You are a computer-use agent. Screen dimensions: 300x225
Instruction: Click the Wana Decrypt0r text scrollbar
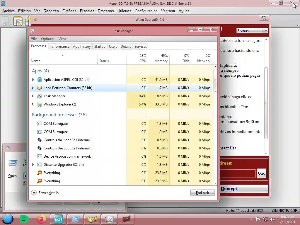click(266, 103)
